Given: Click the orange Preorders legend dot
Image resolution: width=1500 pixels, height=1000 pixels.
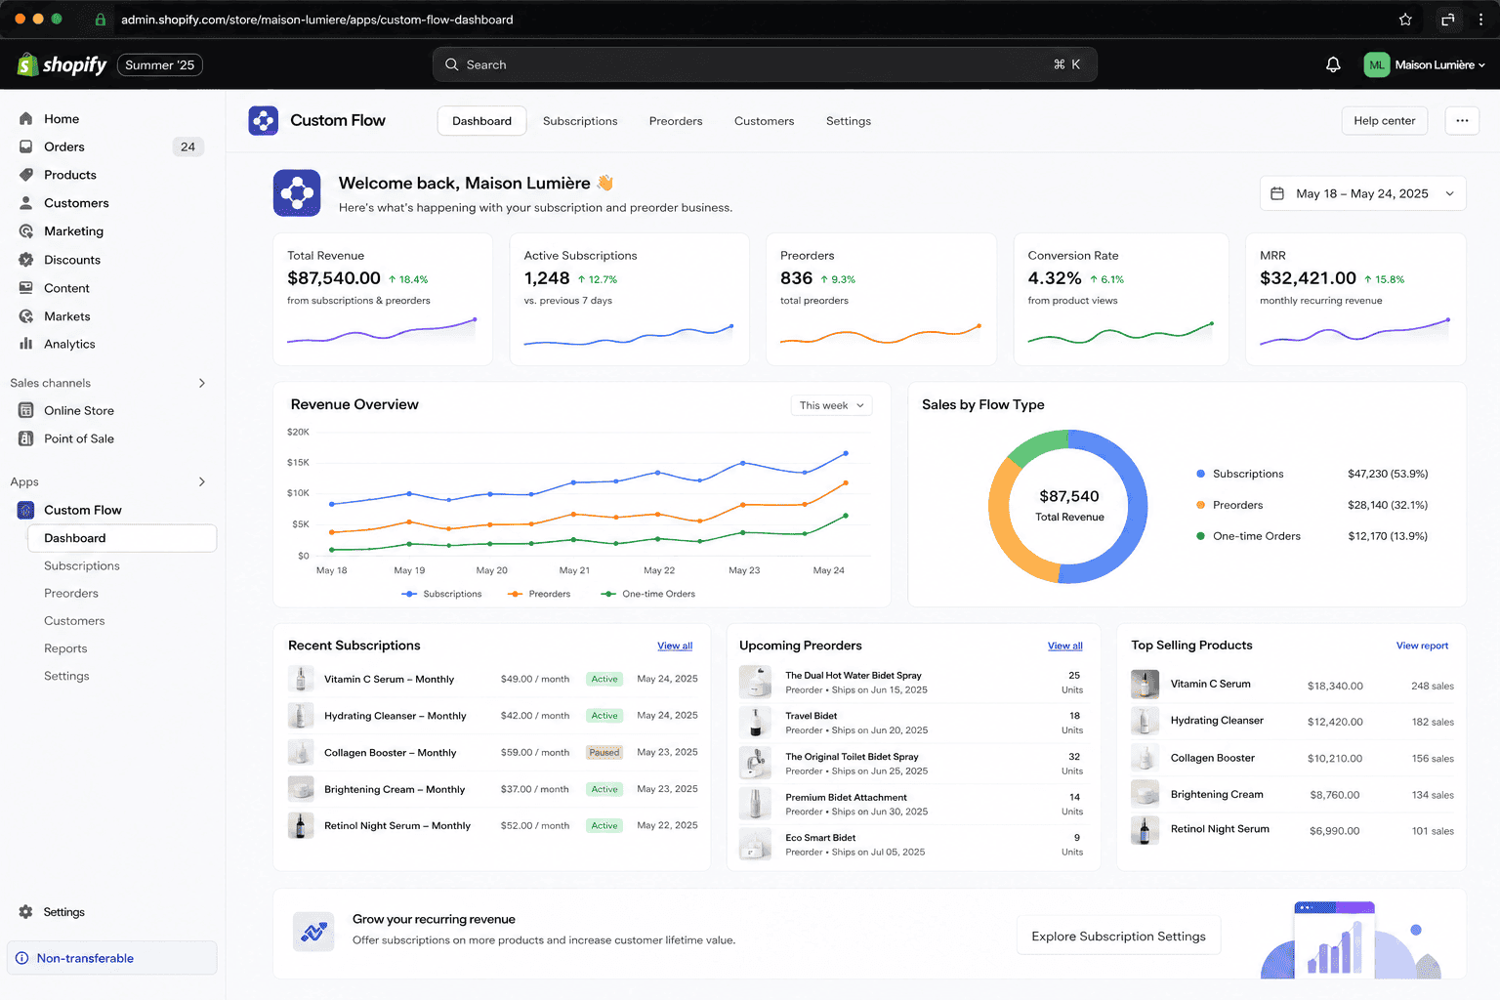Looking at the screenshot, I should point(1200,505).
